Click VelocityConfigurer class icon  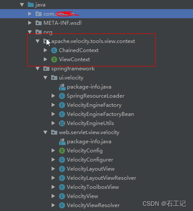coord(62,160)
